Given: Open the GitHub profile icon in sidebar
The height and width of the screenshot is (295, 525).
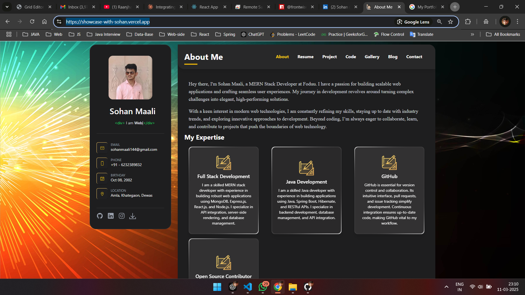Looking at the screenshot, I should pyautogui.click(x=100, y=216).
